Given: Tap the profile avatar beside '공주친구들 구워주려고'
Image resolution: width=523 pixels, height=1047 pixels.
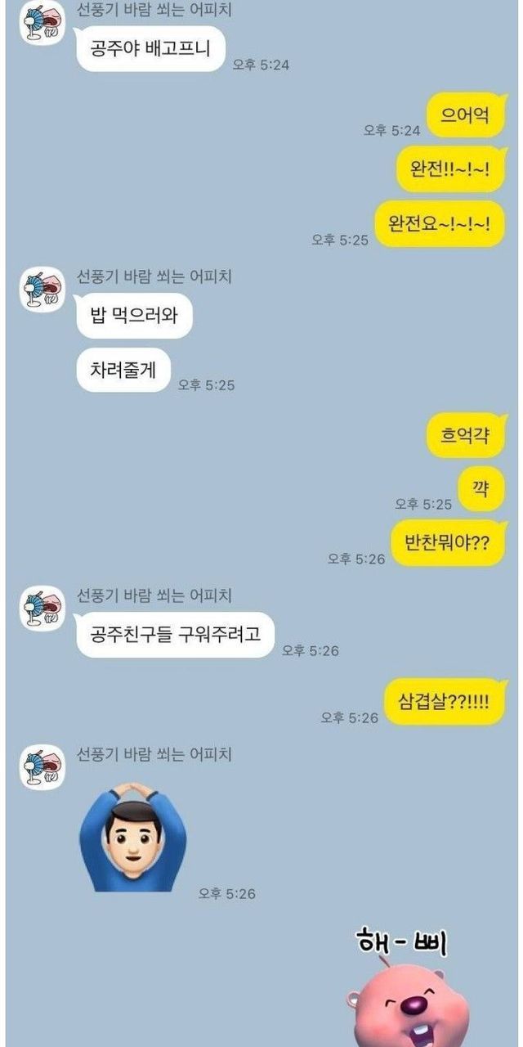Looking at the screenshot, I should (x=42, y=608).
